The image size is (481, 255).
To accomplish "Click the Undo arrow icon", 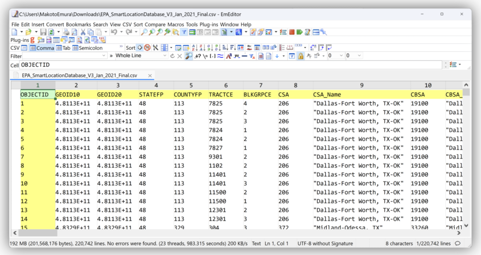I will click(x=114, y=32).
